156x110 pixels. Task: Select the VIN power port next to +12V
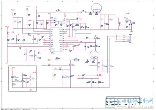click(x=37, y=9)
